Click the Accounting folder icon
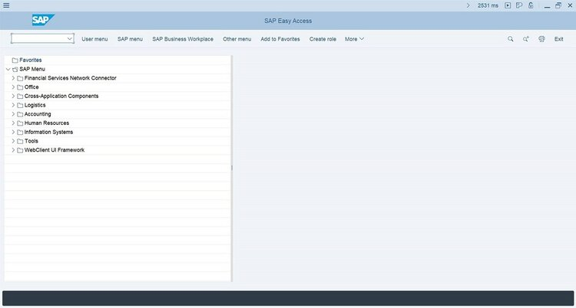Viewport: 576px width, 308px height. (x=20, y=114)
